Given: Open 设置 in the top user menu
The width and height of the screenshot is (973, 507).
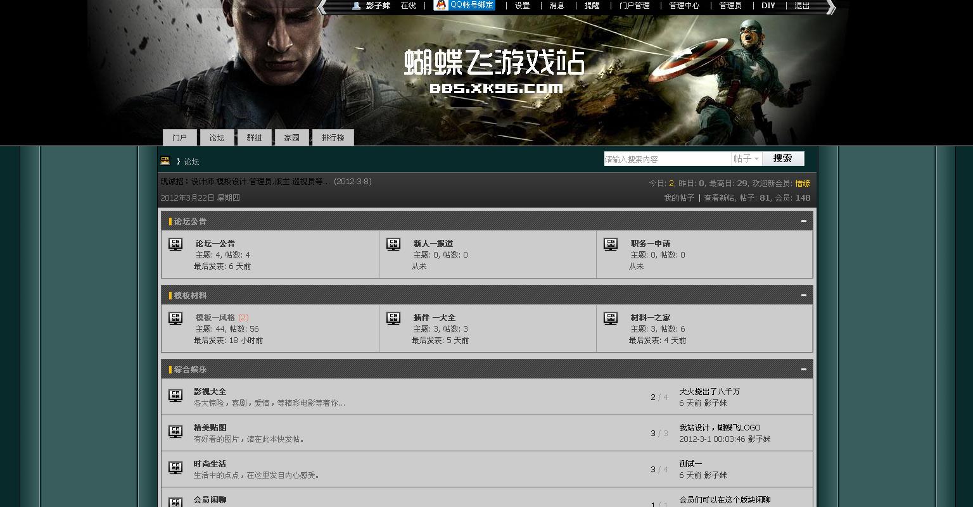Looking at the screenshot, I should click(523, 6).
